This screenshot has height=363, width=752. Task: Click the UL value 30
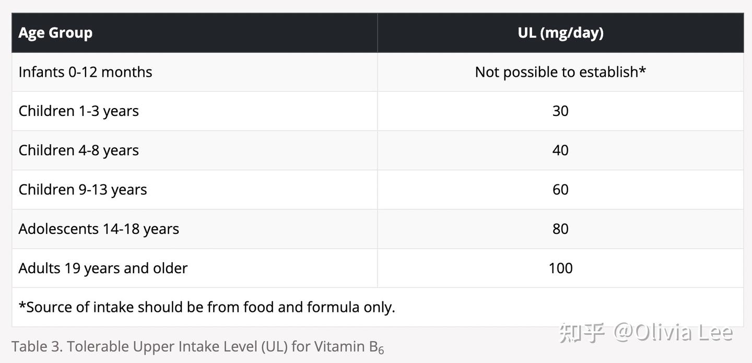point(560,111)
